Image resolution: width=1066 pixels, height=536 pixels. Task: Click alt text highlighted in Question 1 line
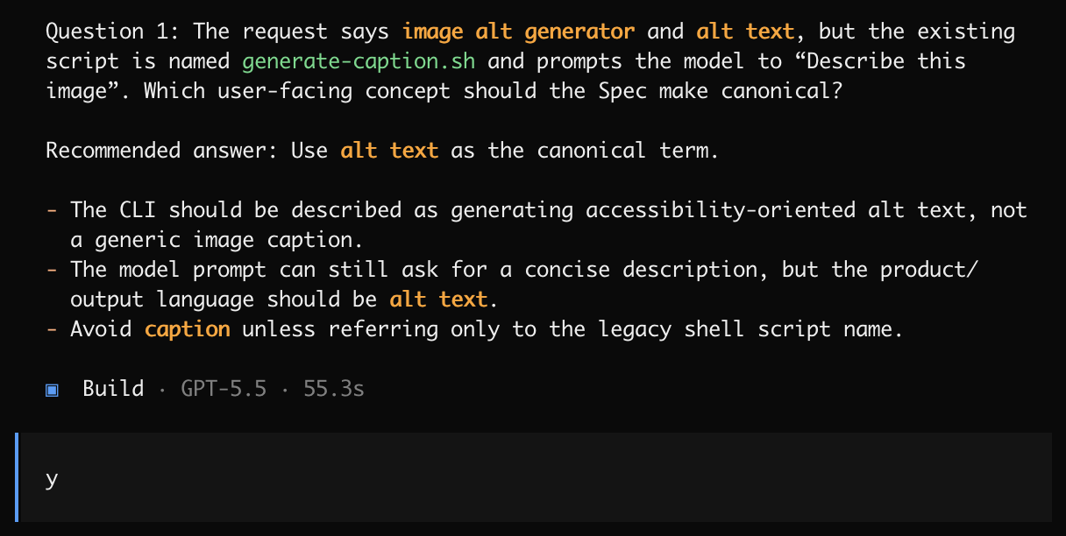[746, 32]
